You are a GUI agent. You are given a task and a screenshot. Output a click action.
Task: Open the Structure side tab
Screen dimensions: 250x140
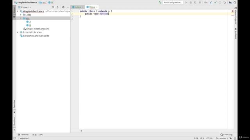[14, 124]
